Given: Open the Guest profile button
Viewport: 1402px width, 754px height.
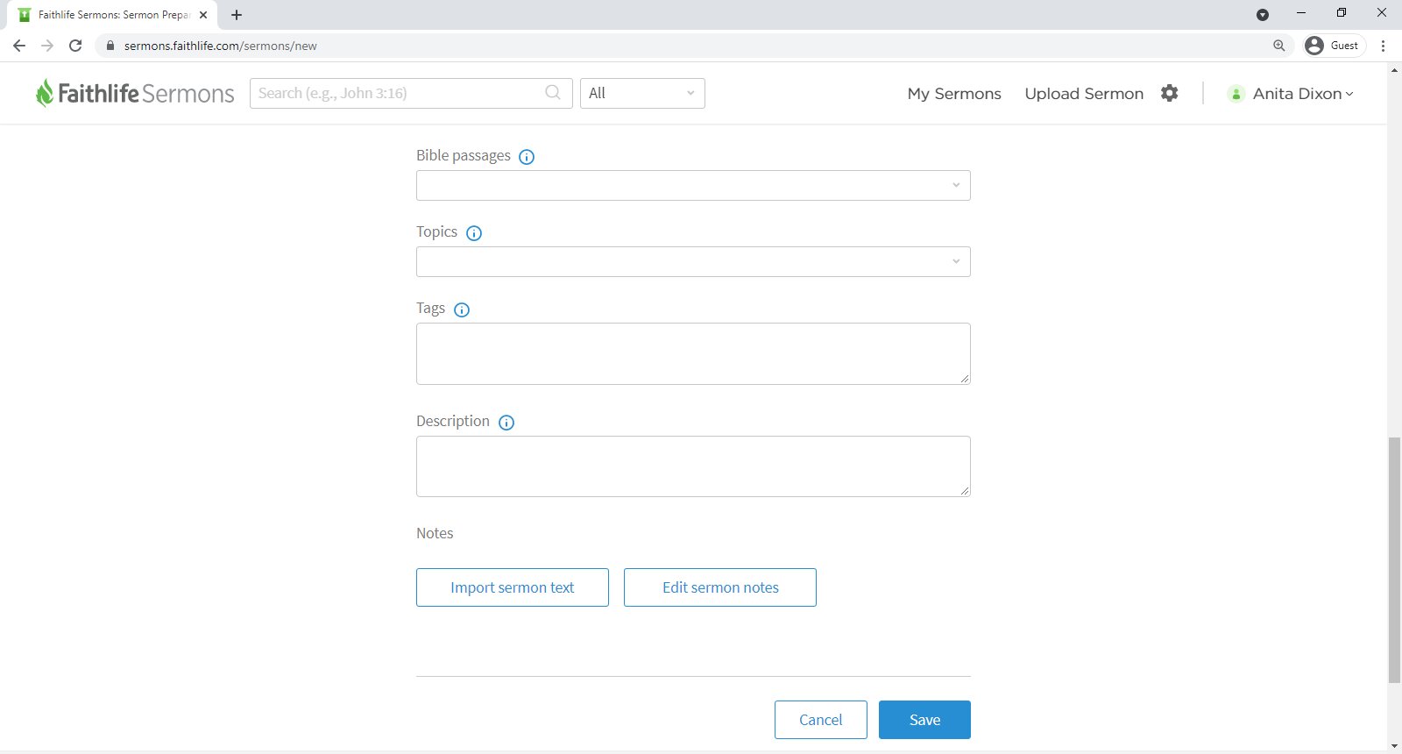Looking at the screenshot, I should [x=1333, y=46].
